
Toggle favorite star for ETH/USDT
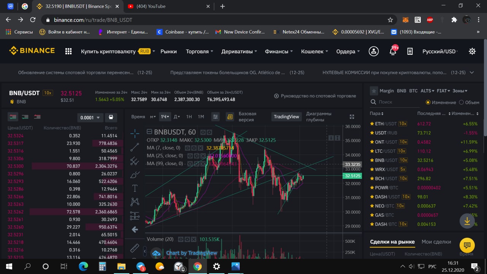(x=372, y=124)
